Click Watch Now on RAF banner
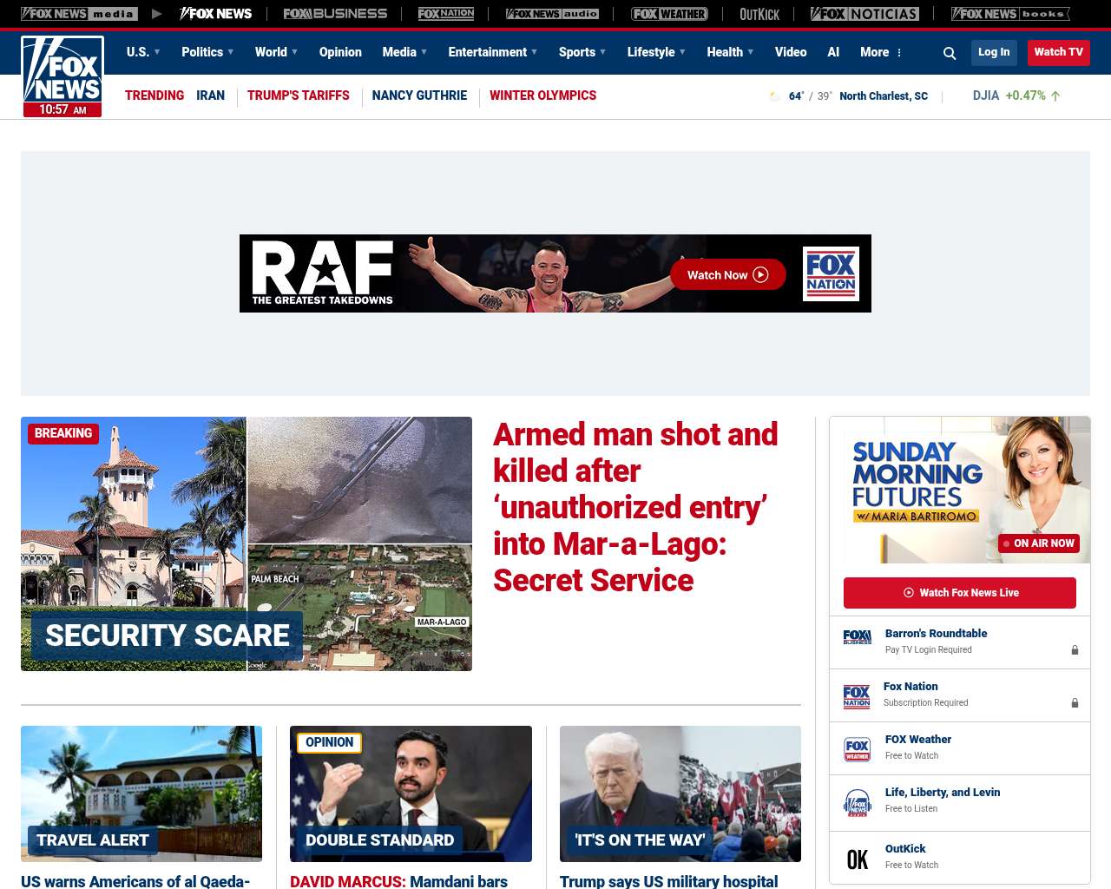1111x889 pixels. tap(727, 275)
